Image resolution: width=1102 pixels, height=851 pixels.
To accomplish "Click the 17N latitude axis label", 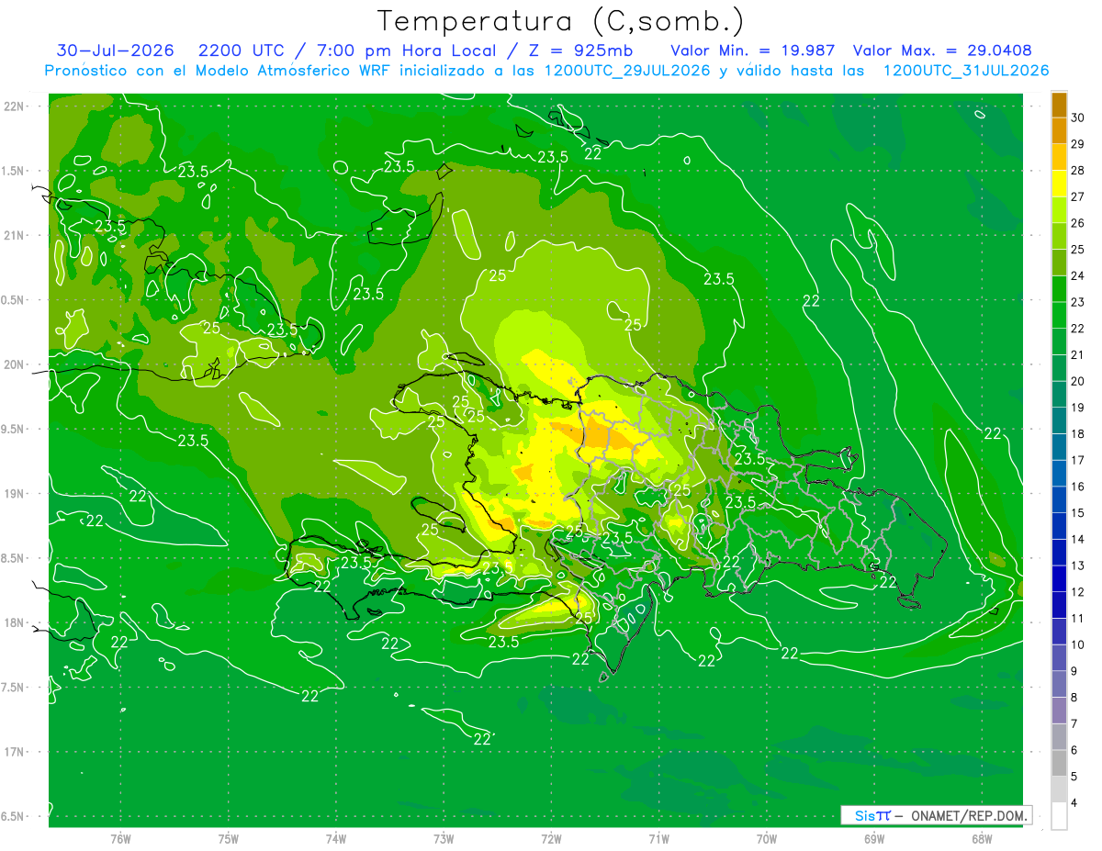I will click(x=15, y=752).
